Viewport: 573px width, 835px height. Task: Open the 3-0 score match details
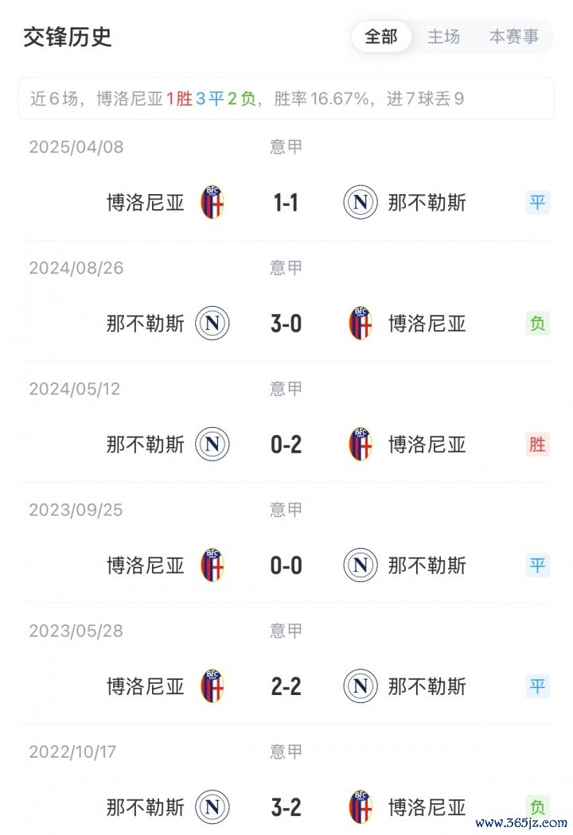click(x=286, y=324)
